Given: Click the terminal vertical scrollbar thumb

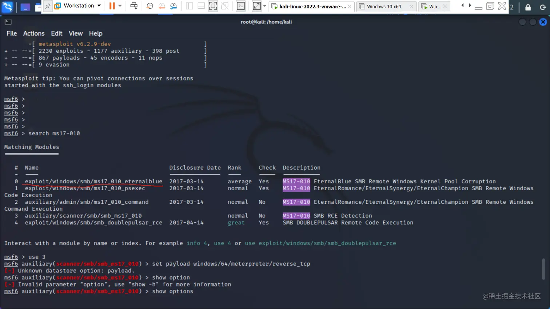Looking at the screenshot, I should pos(543,269).
